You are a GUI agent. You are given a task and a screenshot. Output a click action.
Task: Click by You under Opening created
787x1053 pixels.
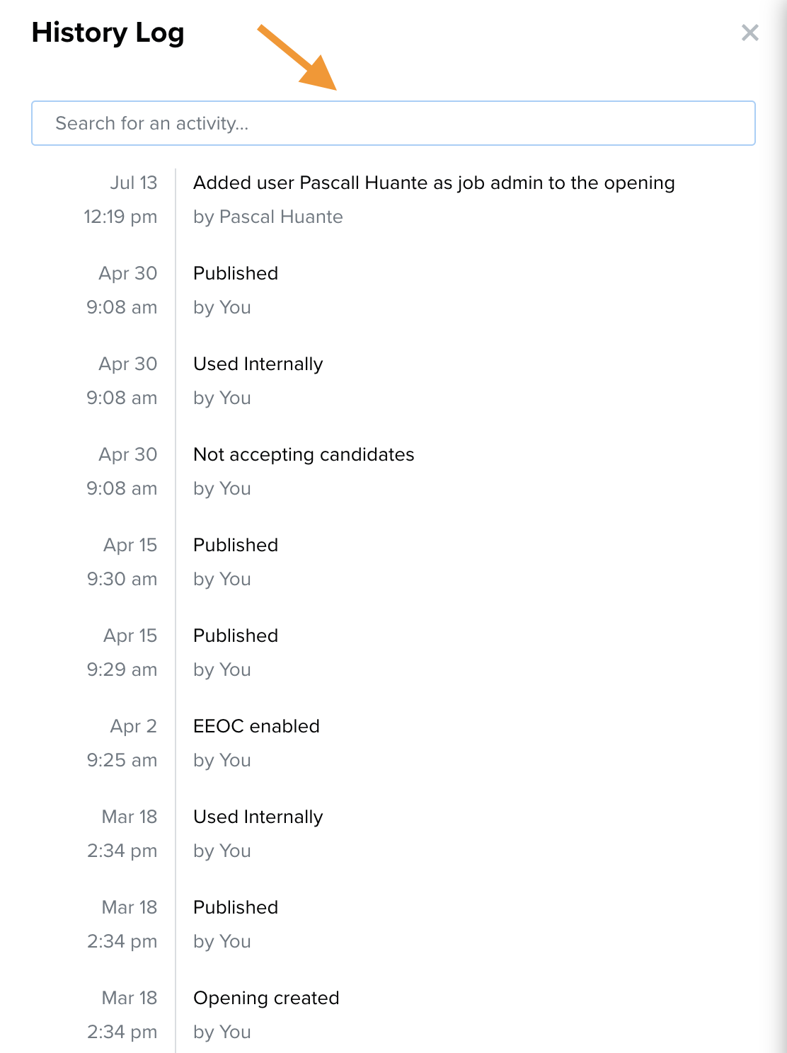point(222,1032)
